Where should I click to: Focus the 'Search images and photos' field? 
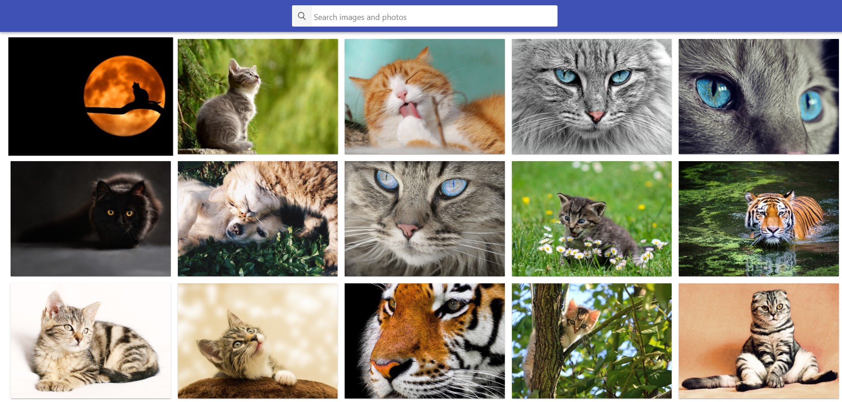point(434,16)
